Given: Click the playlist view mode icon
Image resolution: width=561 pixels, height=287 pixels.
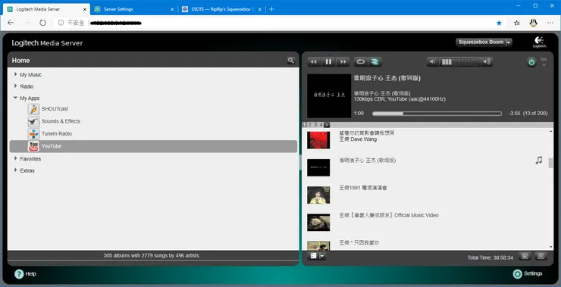Looking at the screenshot, I should pos(313,256).
